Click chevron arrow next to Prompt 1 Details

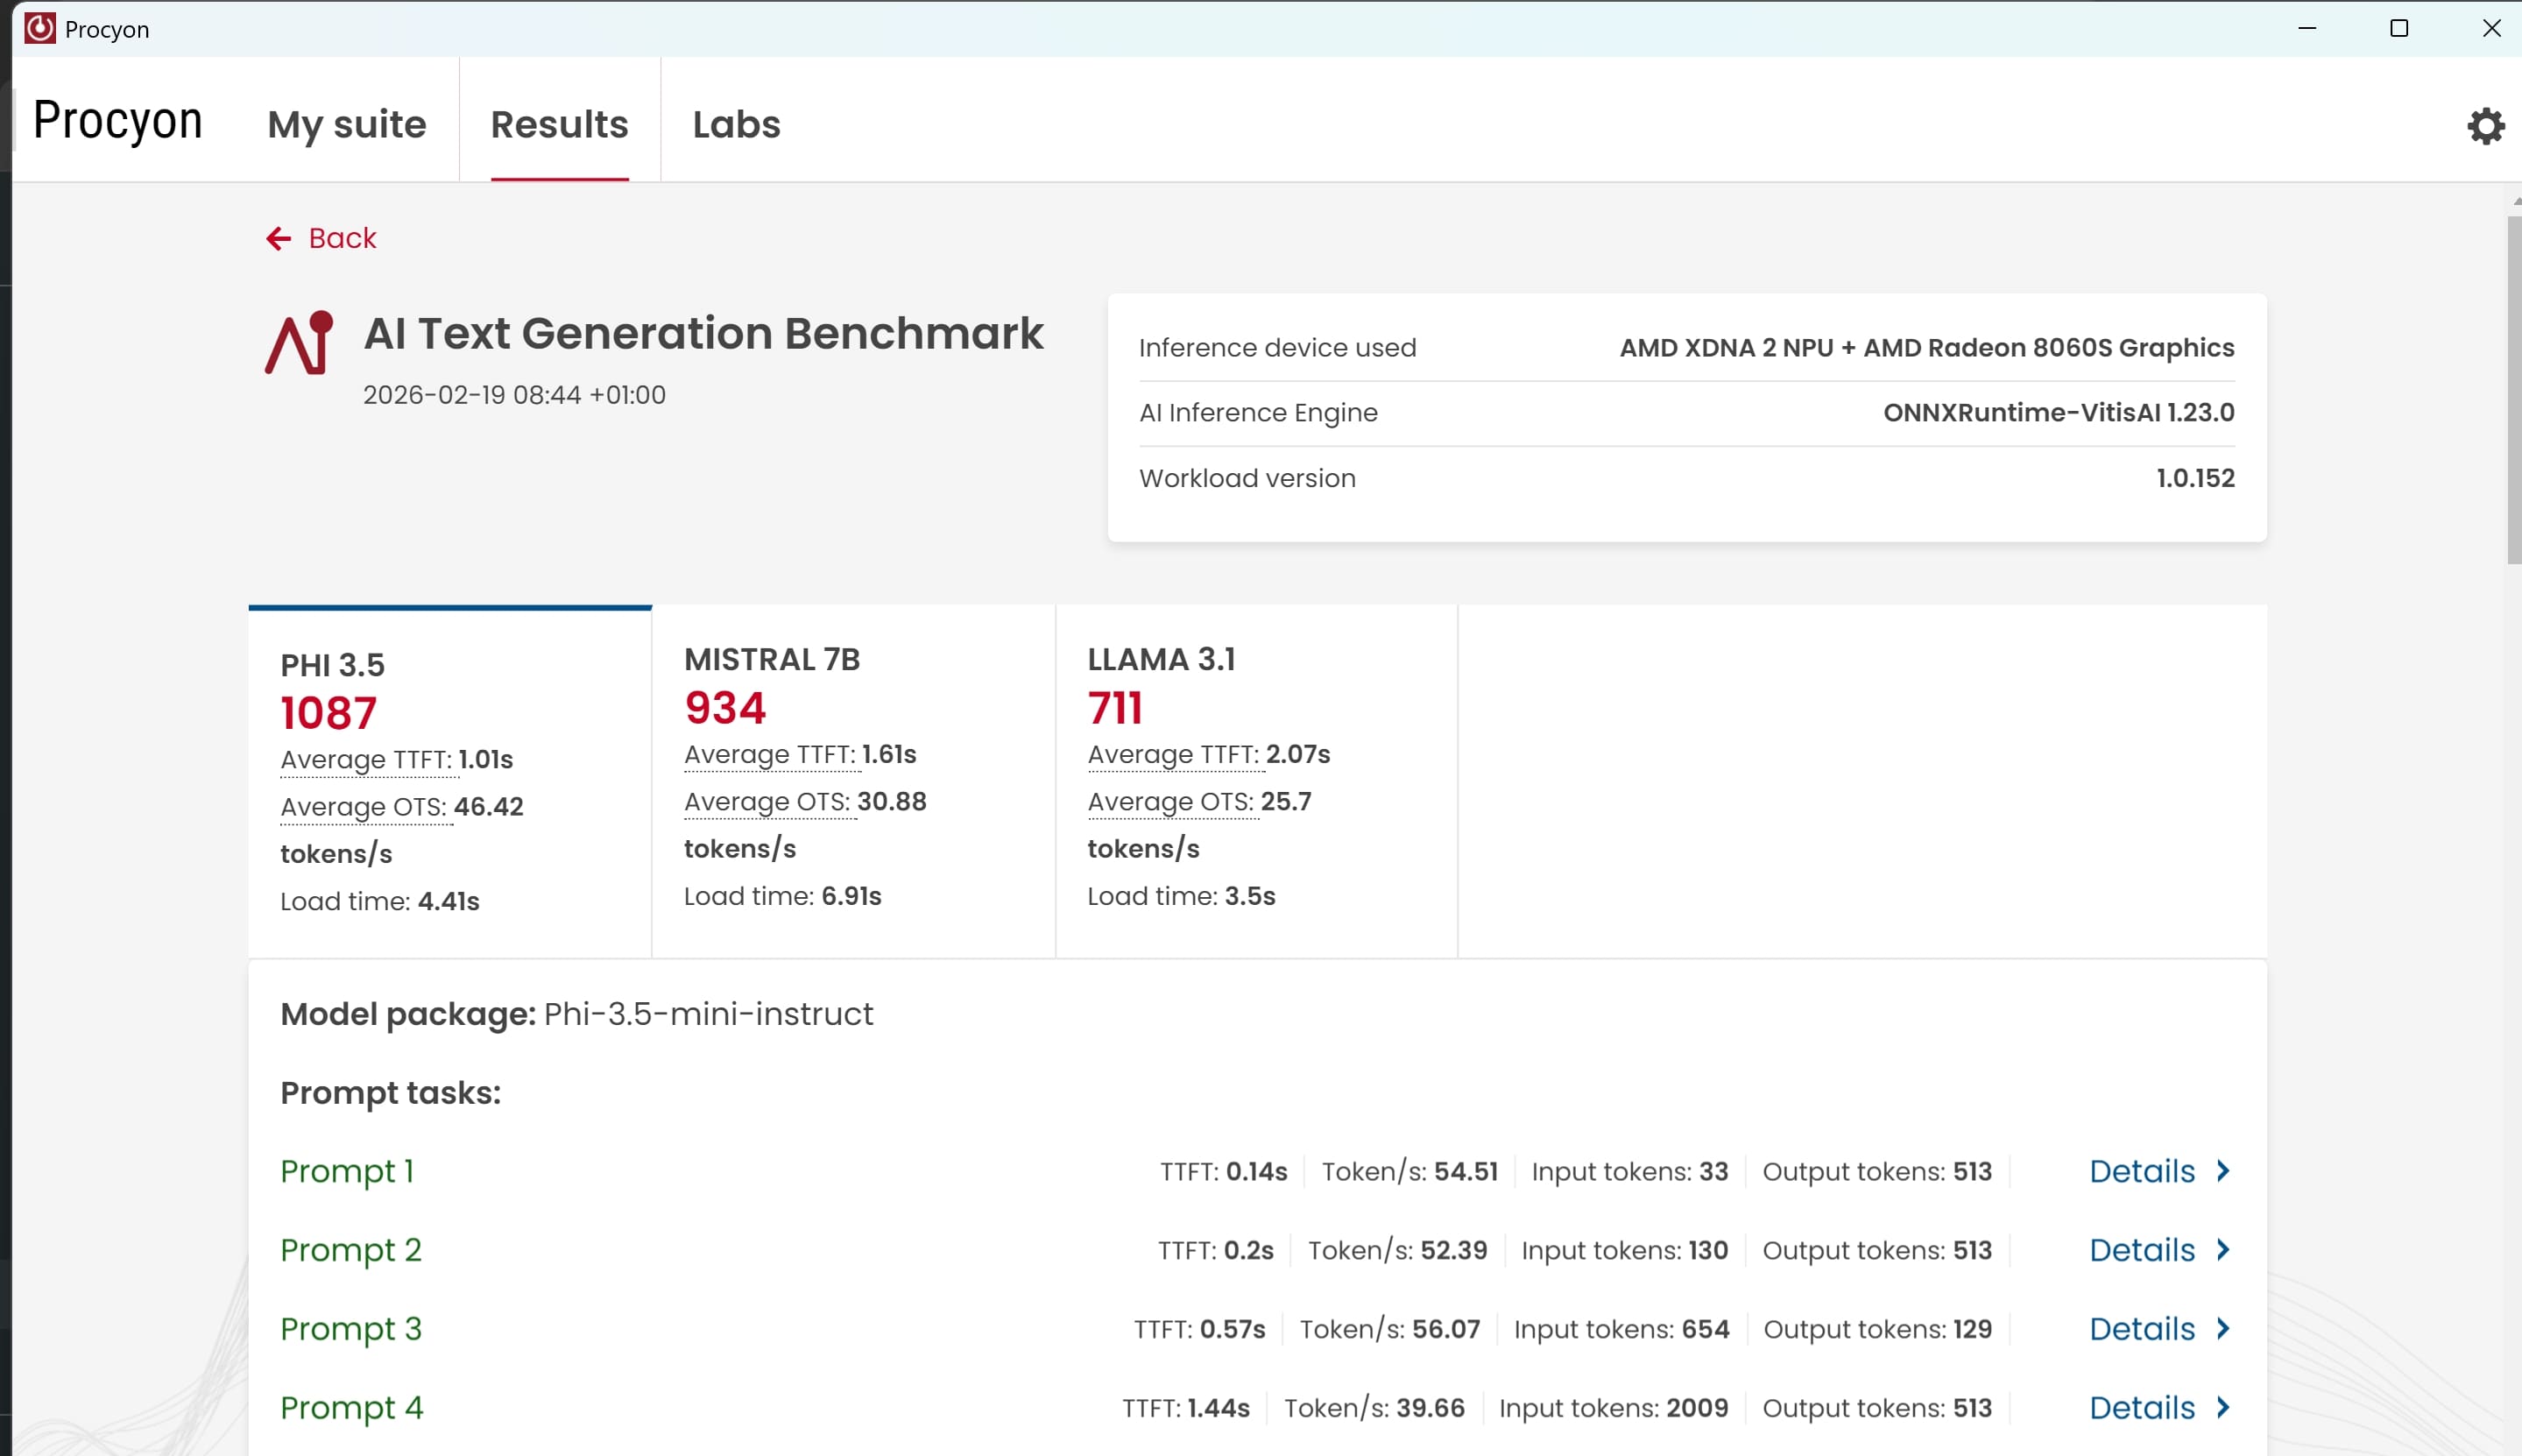[x=2223, y=1171]
